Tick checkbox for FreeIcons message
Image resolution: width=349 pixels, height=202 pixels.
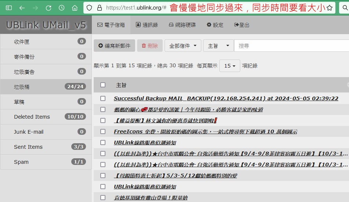pyautogui.click(x=103, y=131)
